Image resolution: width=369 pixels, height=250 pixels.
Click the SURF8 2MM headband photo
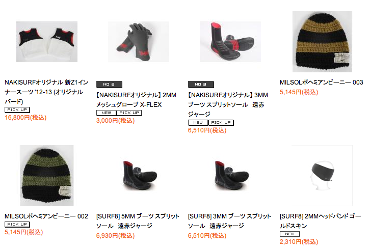point(322,176)
